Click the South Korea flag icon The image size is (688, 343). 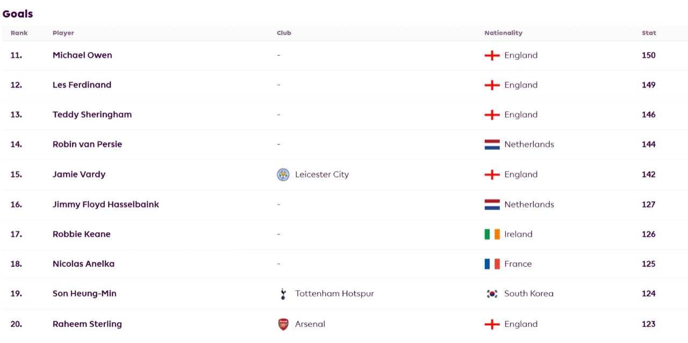pos(492,294)
